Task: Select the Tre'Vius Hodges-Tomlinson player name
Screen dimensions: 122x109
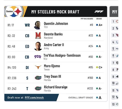Action: (x=62, y=56)
